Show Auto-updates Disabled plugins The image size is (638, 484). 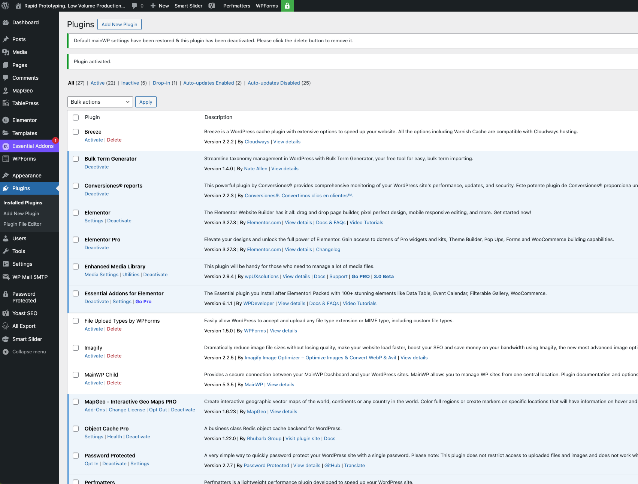[274, 83]
